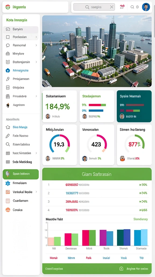
Task: Click the city skyline banner image
Action: pyautogui.click(x=97, y=51)
